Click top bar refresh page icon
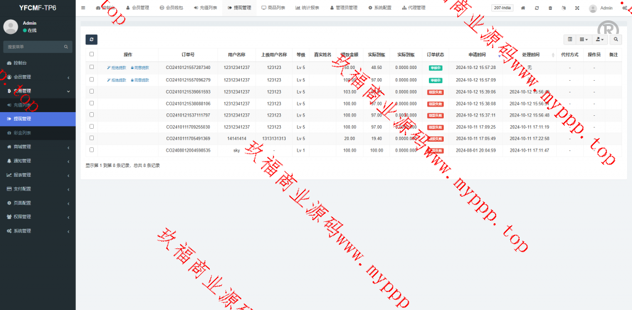This screenshot has height=310, width=632. (536, 8)
